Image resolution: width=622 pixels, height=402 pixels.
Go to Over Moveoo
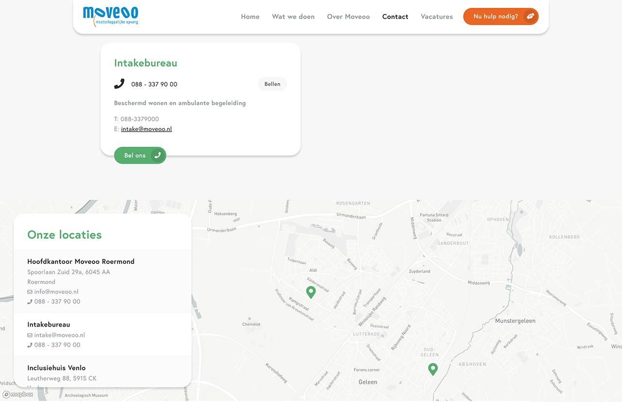[348, 17]
